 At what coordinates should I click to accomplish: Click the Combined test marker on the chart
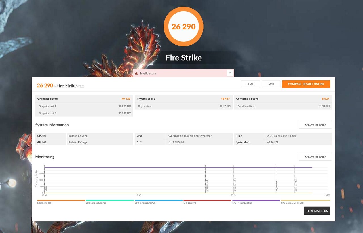click(x=296, y=185)
